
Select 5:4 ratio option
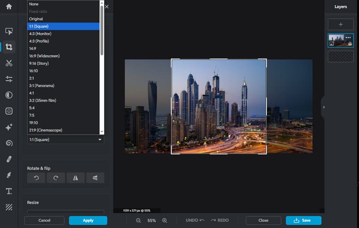(63, 108)
